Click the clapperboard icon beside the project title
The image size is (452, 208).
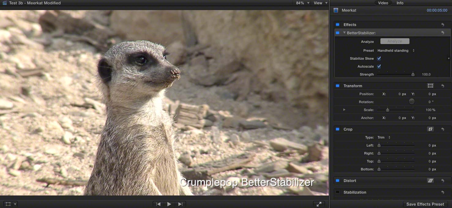tap(4, 3)
